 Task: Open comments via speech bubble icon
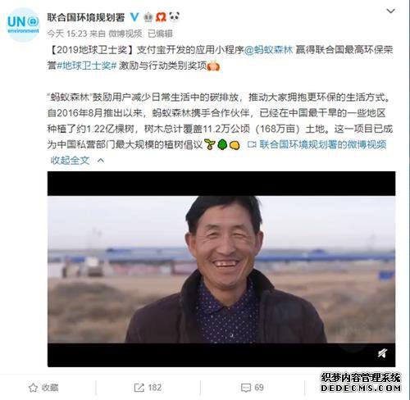coord(246,388)
